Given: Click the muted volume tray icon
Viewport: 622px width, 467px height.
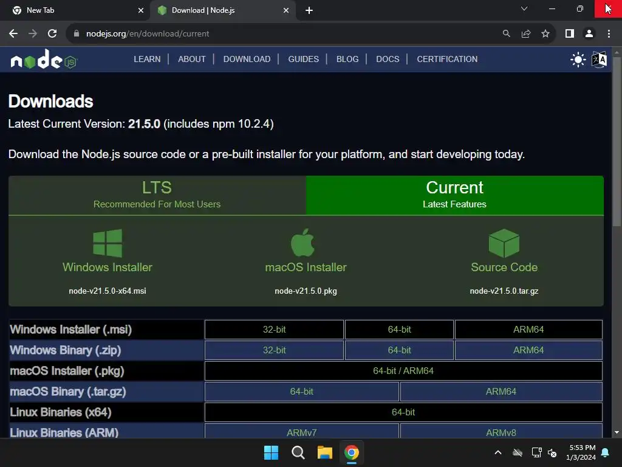Looking at the screenshot, I should 552,452.
